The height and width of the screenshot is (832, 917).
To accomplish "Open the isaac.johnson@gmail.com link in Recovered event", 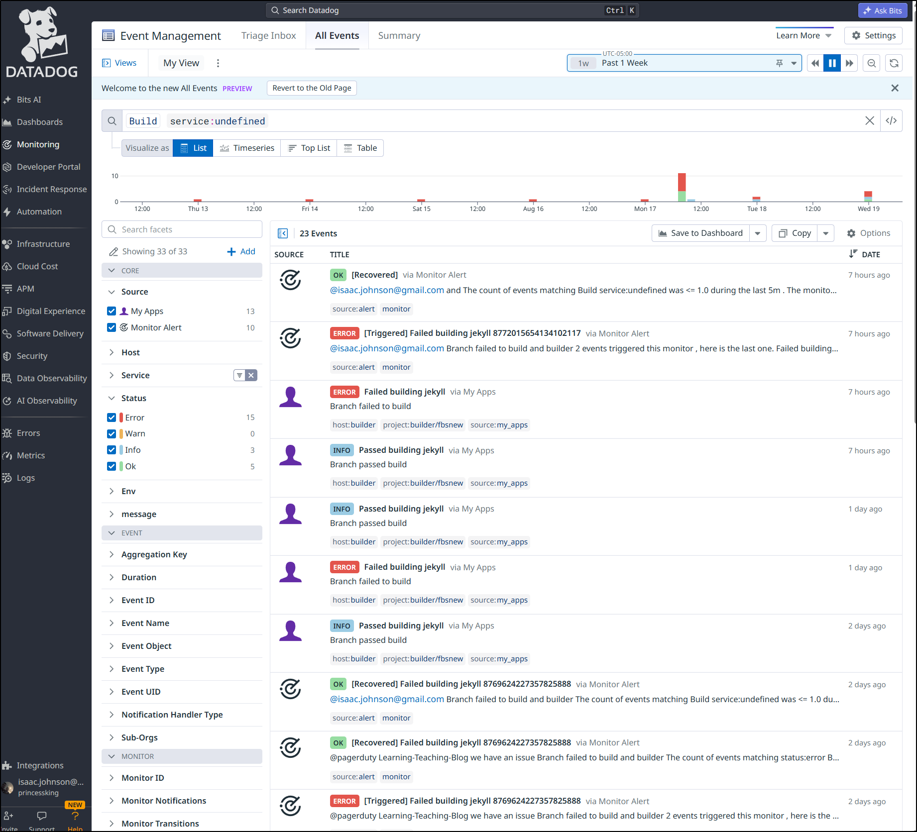I will 387,290.
